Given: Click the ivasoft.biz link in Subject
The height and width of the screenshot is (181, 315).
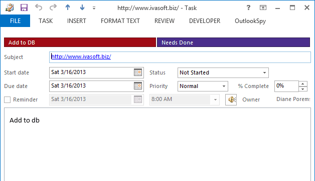Looking at the screenshot, I should coord(81,56).
